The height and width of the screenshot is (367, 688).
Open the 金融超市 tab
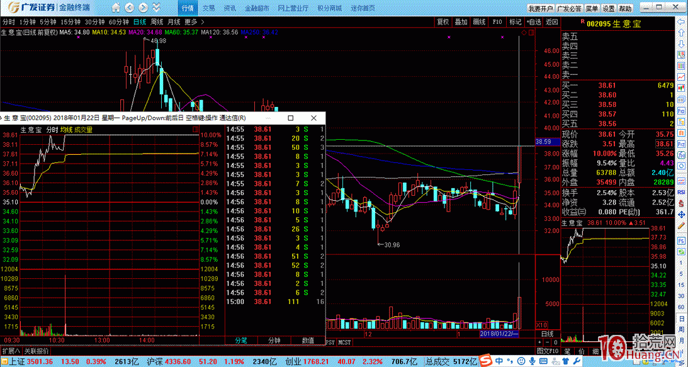click(257, 8)
